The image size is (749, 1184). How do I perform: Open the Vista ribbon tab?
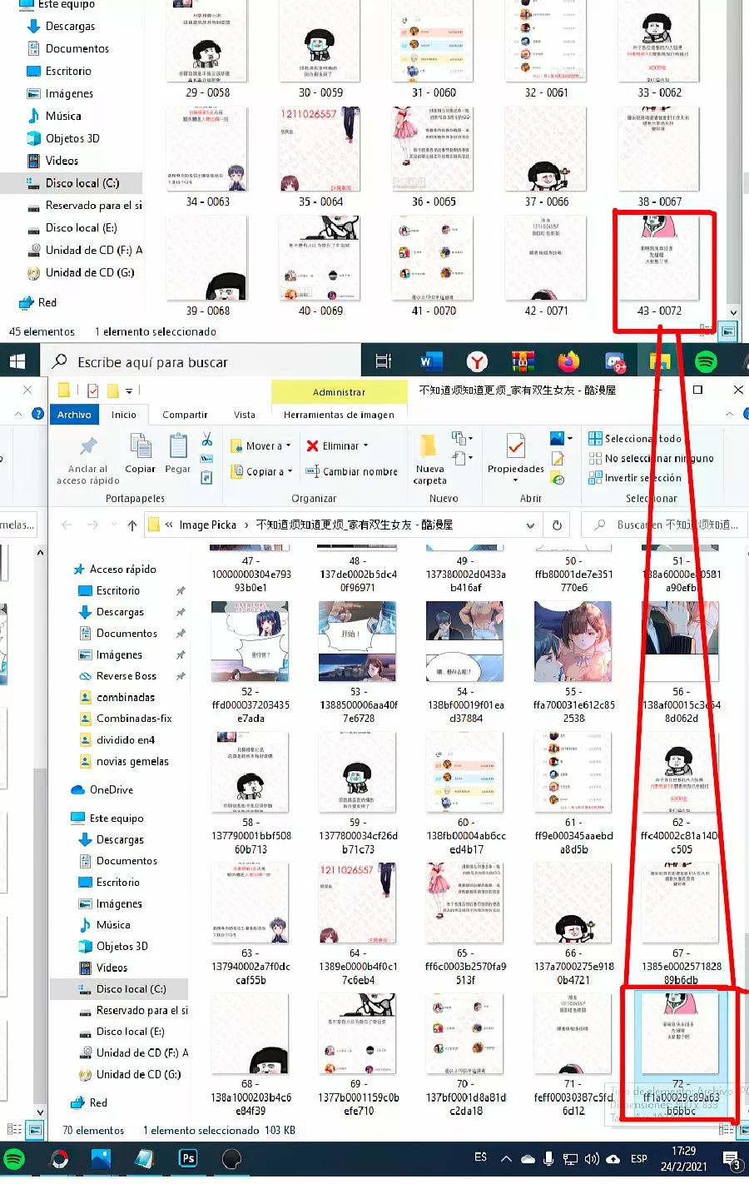[x=245, y=415]
